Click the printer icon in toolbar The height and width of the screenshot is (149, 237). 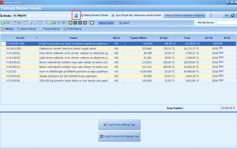coord(45,23)
